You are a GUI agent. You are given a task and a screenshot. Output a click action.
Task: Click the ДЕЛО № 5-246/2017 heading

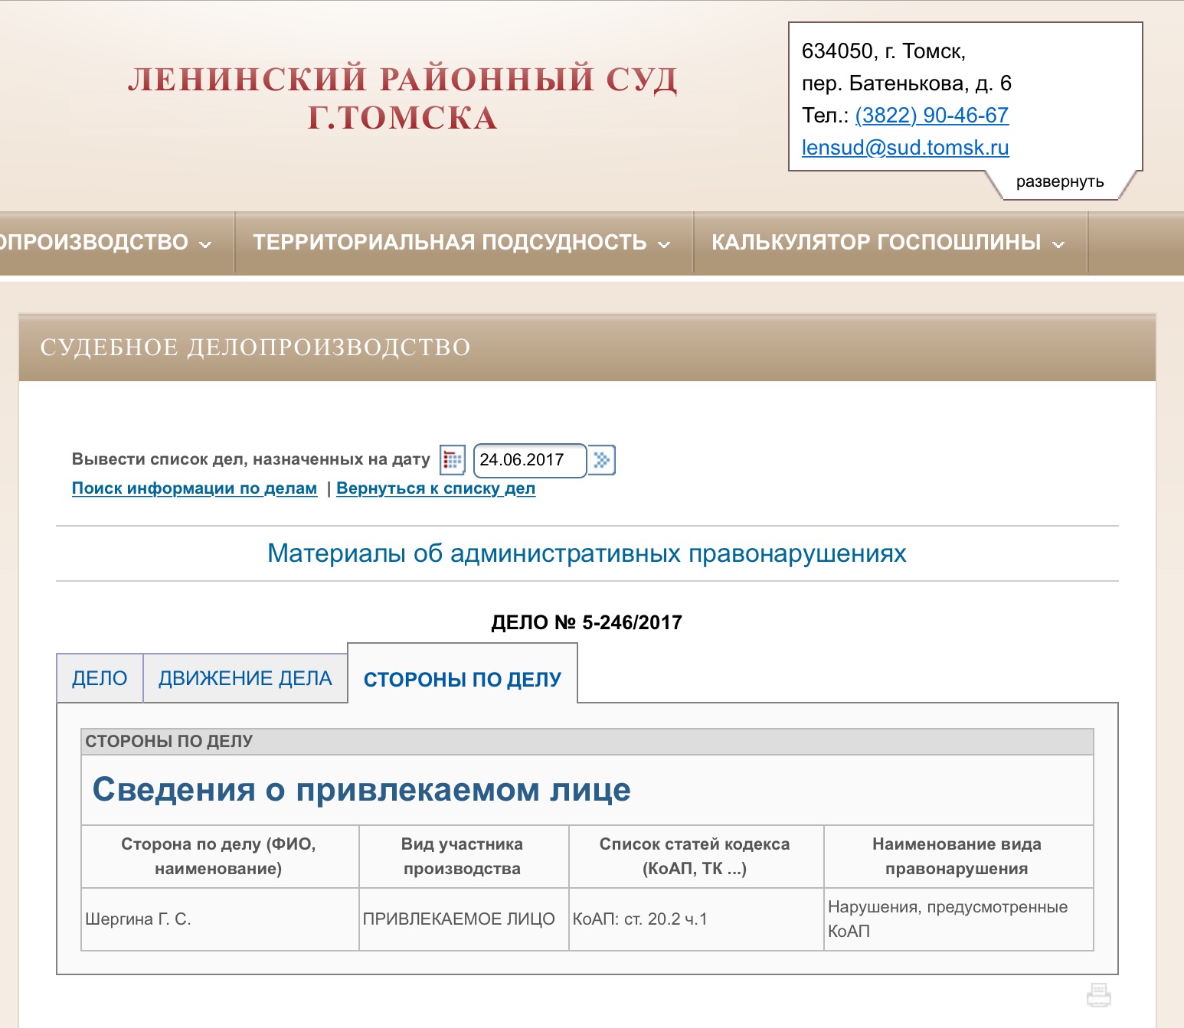[x=587, y=622]
